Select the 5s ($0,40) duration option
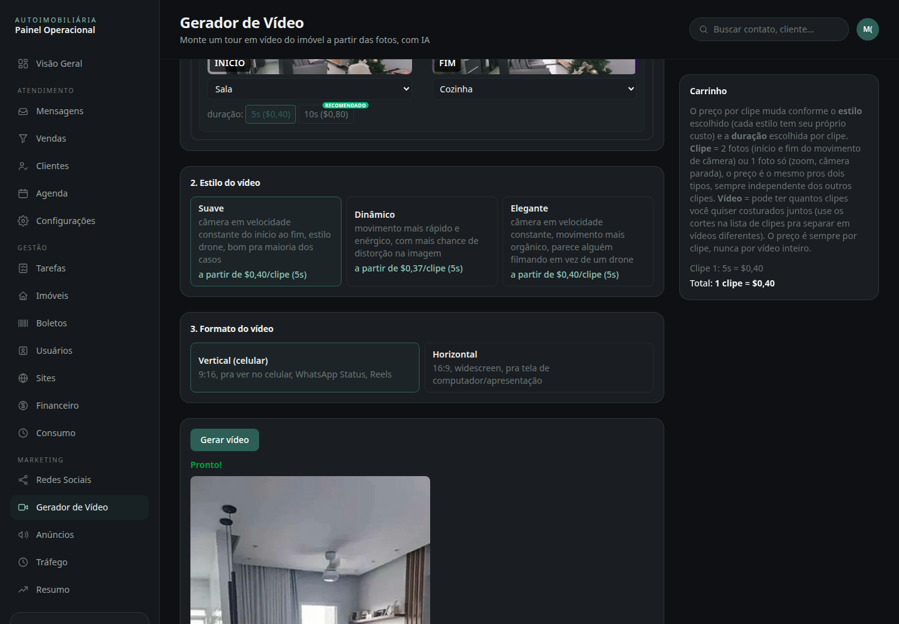899x624 pixels. pos(270,114)
